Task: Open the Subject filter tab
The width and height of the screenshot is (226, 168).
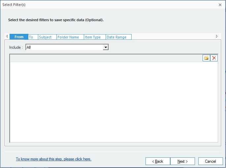Action: pos(47,37)
